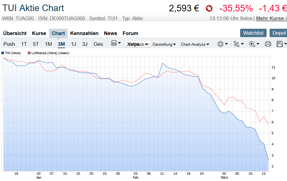The image size is (287, 181).
Task: Click the Lufthansa (Xetra) (relativ) legend label
Action: [x=50, y=53]
